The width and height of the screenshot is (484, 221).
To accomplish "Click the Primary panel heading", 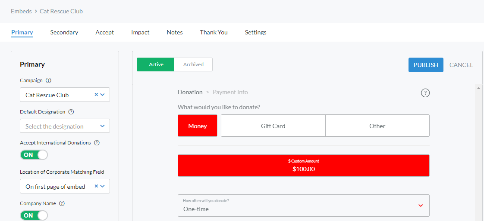I will tap(32, 64).
